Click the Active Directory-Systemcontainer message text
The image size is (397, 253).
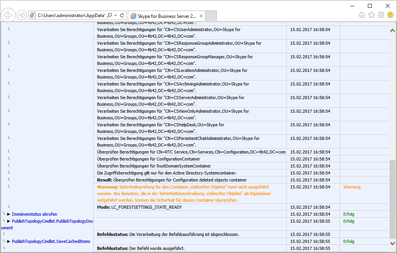pos(167,173)
